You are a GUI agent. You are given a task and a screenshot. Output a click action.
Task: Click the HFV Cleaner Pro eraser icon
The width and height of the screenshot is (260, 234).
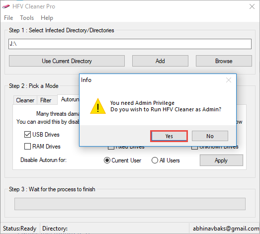(6, 6)
